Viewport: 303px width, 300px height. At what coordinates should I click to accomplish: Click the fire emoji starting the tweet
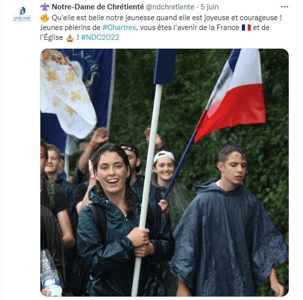tap(45, 18)
